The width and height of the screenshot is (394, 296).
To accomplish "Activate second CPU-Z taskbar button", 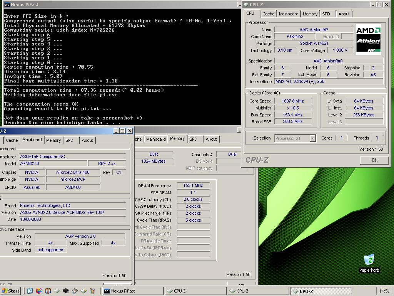I will point(258,291).
